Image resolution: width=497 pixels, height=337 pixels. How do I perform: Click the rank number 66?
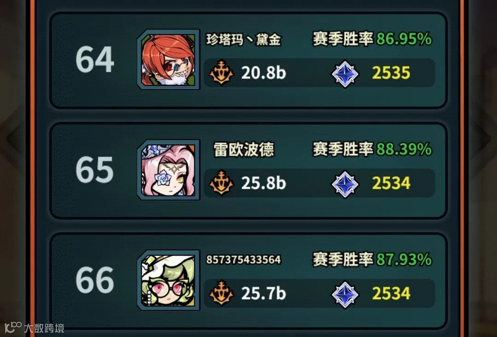point(95,280)
